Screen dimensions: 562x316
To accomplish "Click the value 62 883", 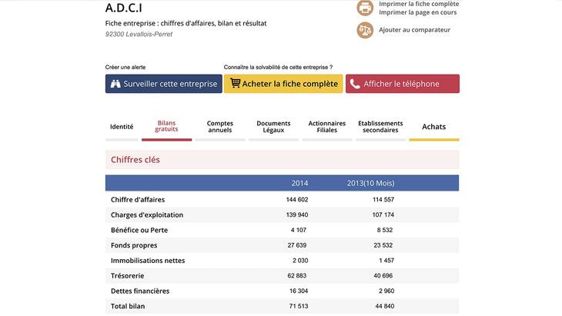I will (297, 276).
